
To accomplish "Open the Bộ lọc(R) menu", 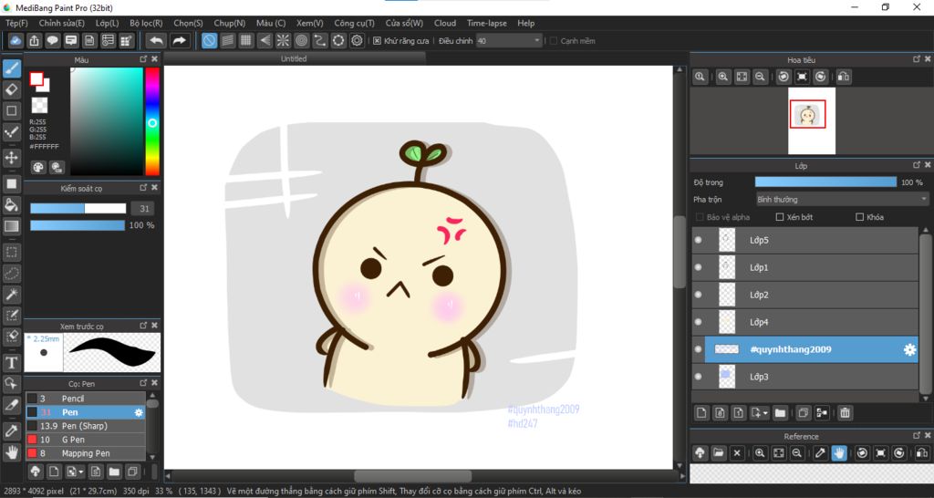I will [146, 23].
